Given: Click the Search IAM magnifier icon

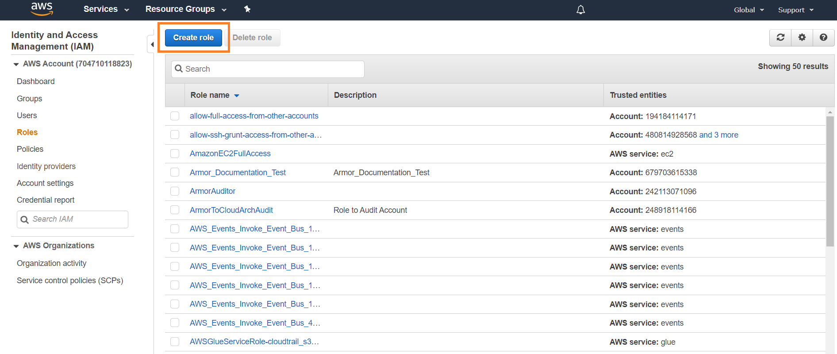Looking at the screenshot, I should click(x=25, y=219).
